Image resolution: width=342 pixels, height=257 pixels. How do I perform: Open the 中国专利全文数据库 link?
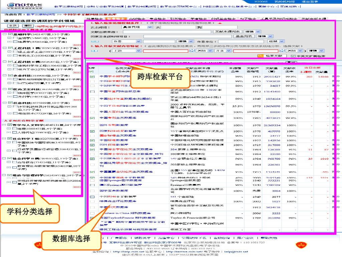pos(118,118)
